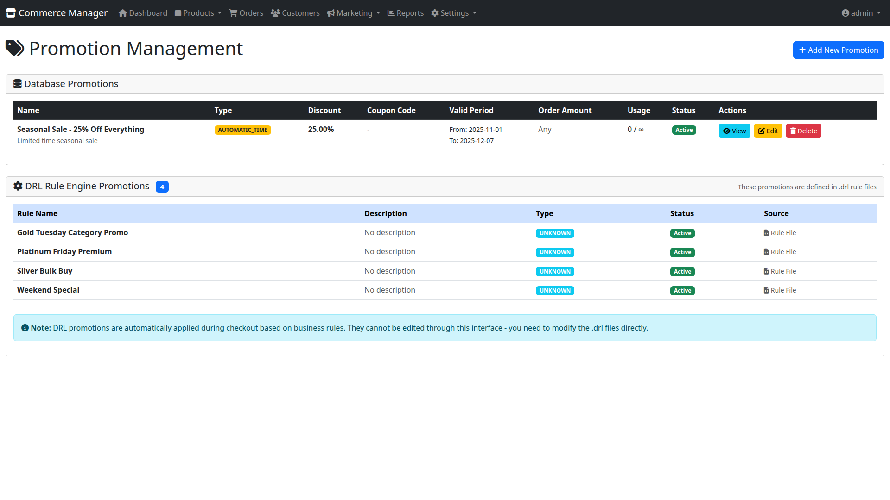Click the Commerce Manager store icon

[11, 13]
